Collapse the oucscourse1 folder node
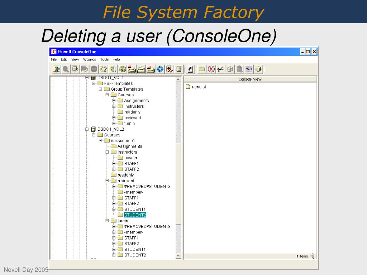The height and width of the screenshot is (275, 367). click(100, 140)
